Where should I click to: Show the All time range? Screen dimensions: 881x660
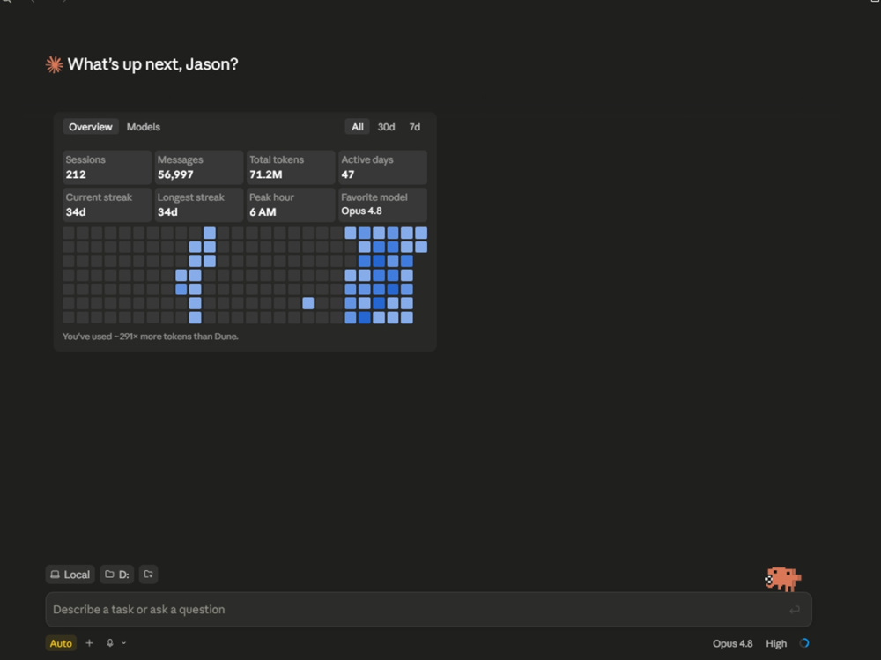(358, 127)
